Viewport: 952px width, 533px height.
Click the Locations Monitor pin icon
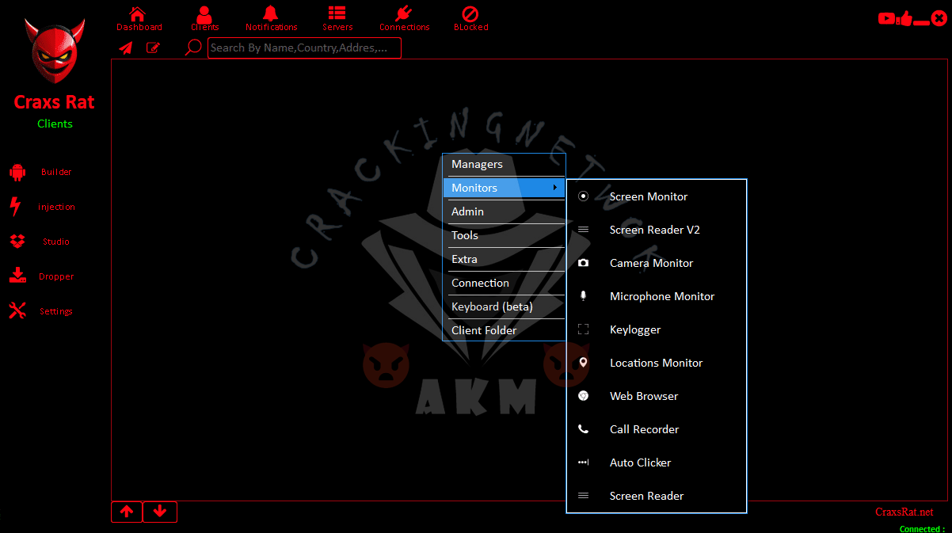[x=584, y=363]
